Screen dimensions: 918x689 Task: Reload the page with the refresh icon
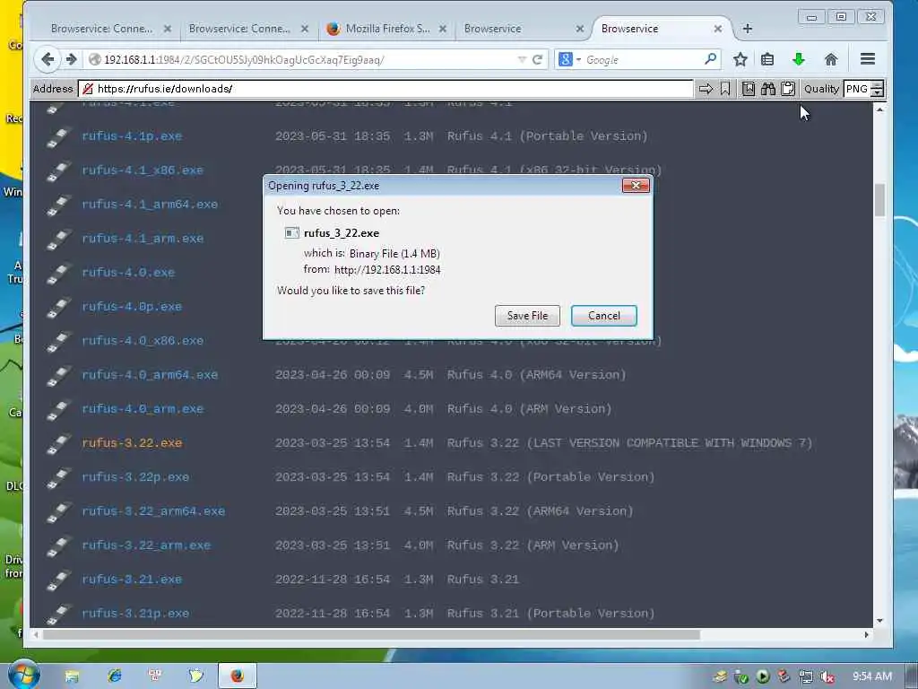(x=537, y=59)
